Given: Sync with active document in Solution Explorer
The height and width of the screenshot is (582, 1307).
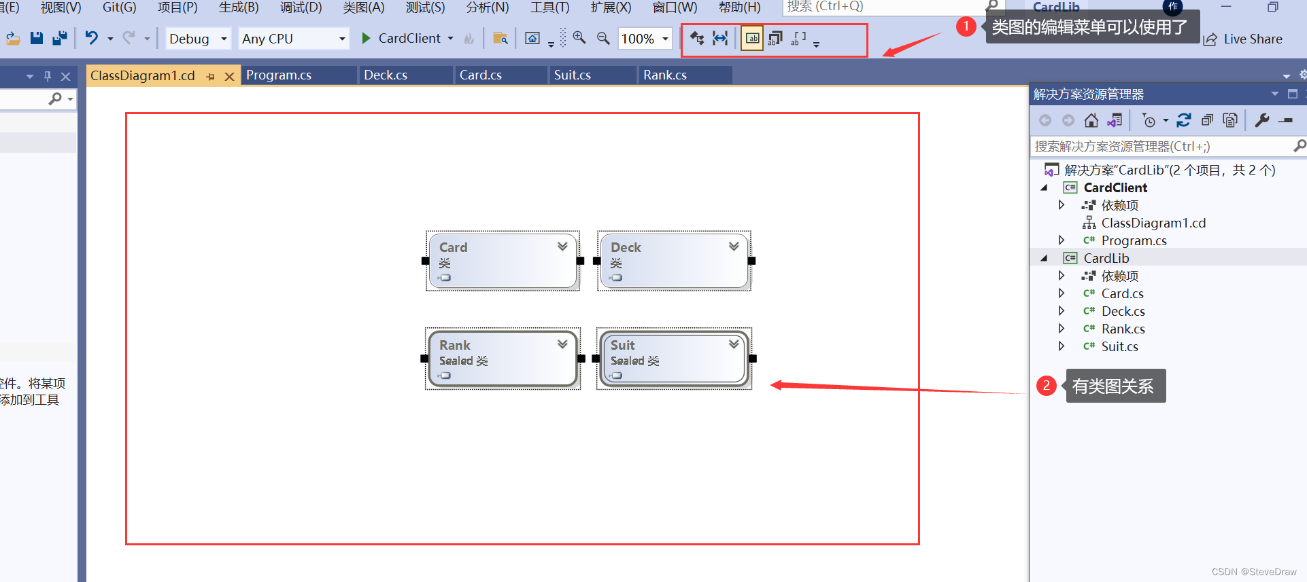Looking at the screenshot, I should (1184, 120).
